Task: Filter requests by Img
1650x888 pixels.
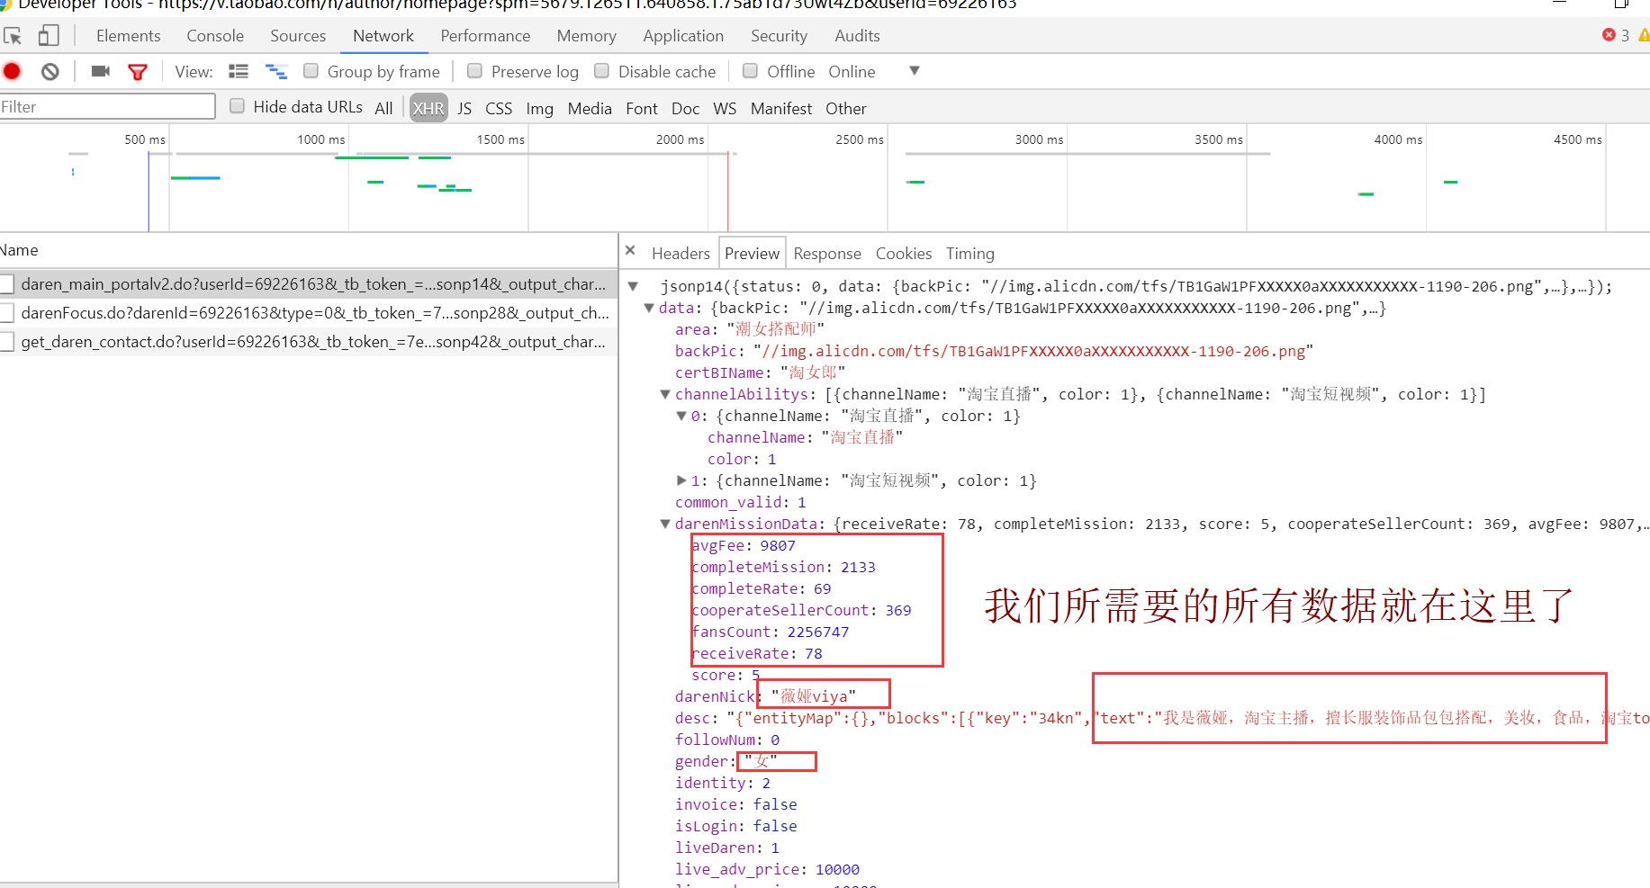Action: [539, 108]
